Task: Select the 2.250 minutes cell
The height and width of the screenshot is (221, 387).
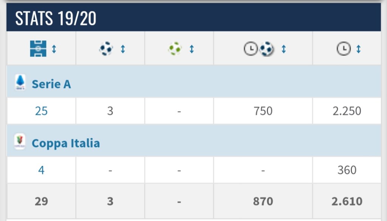Action: pos(347,111)
